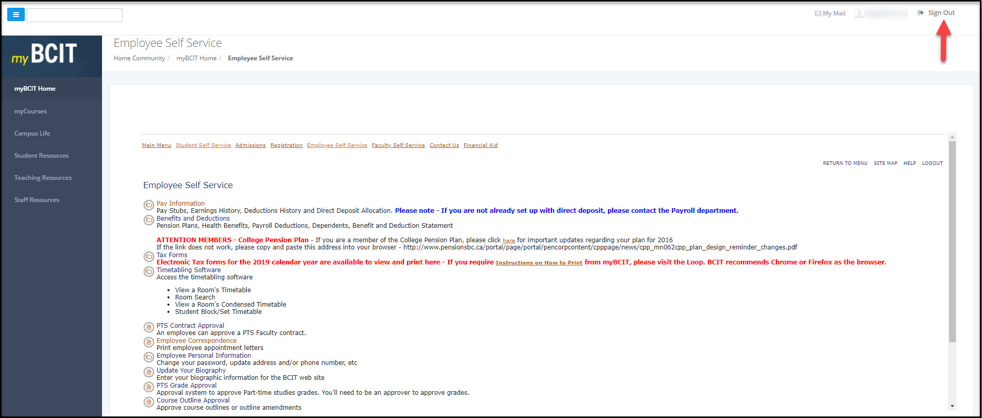Viewport: 982px width, 418px height.
Task: Click the Tax Forms folder icon
Action: pyautogui.click(x=148, y=257)
